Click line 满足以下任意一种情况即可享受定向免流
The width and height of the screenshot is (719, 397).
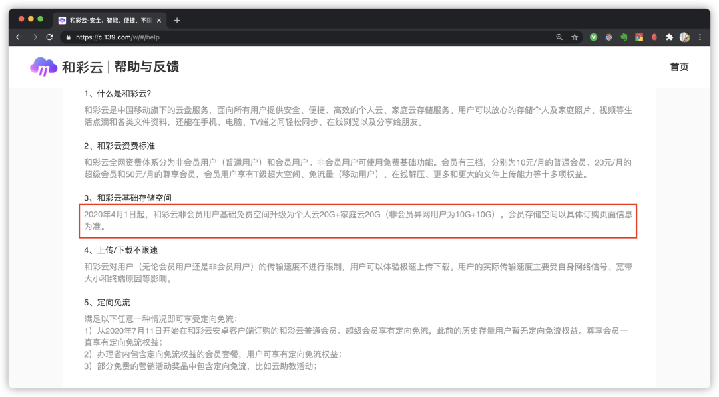click(x=160, y=319)
